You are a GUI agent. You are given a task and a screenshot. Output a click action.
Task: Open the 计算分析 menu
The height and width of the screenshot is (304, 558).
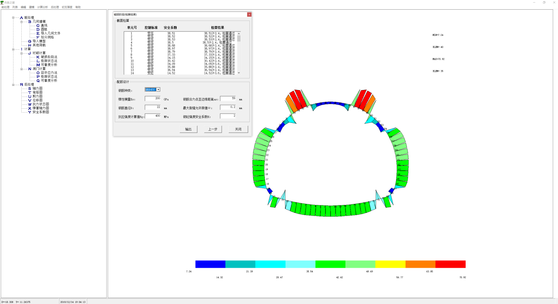[42, 7]
